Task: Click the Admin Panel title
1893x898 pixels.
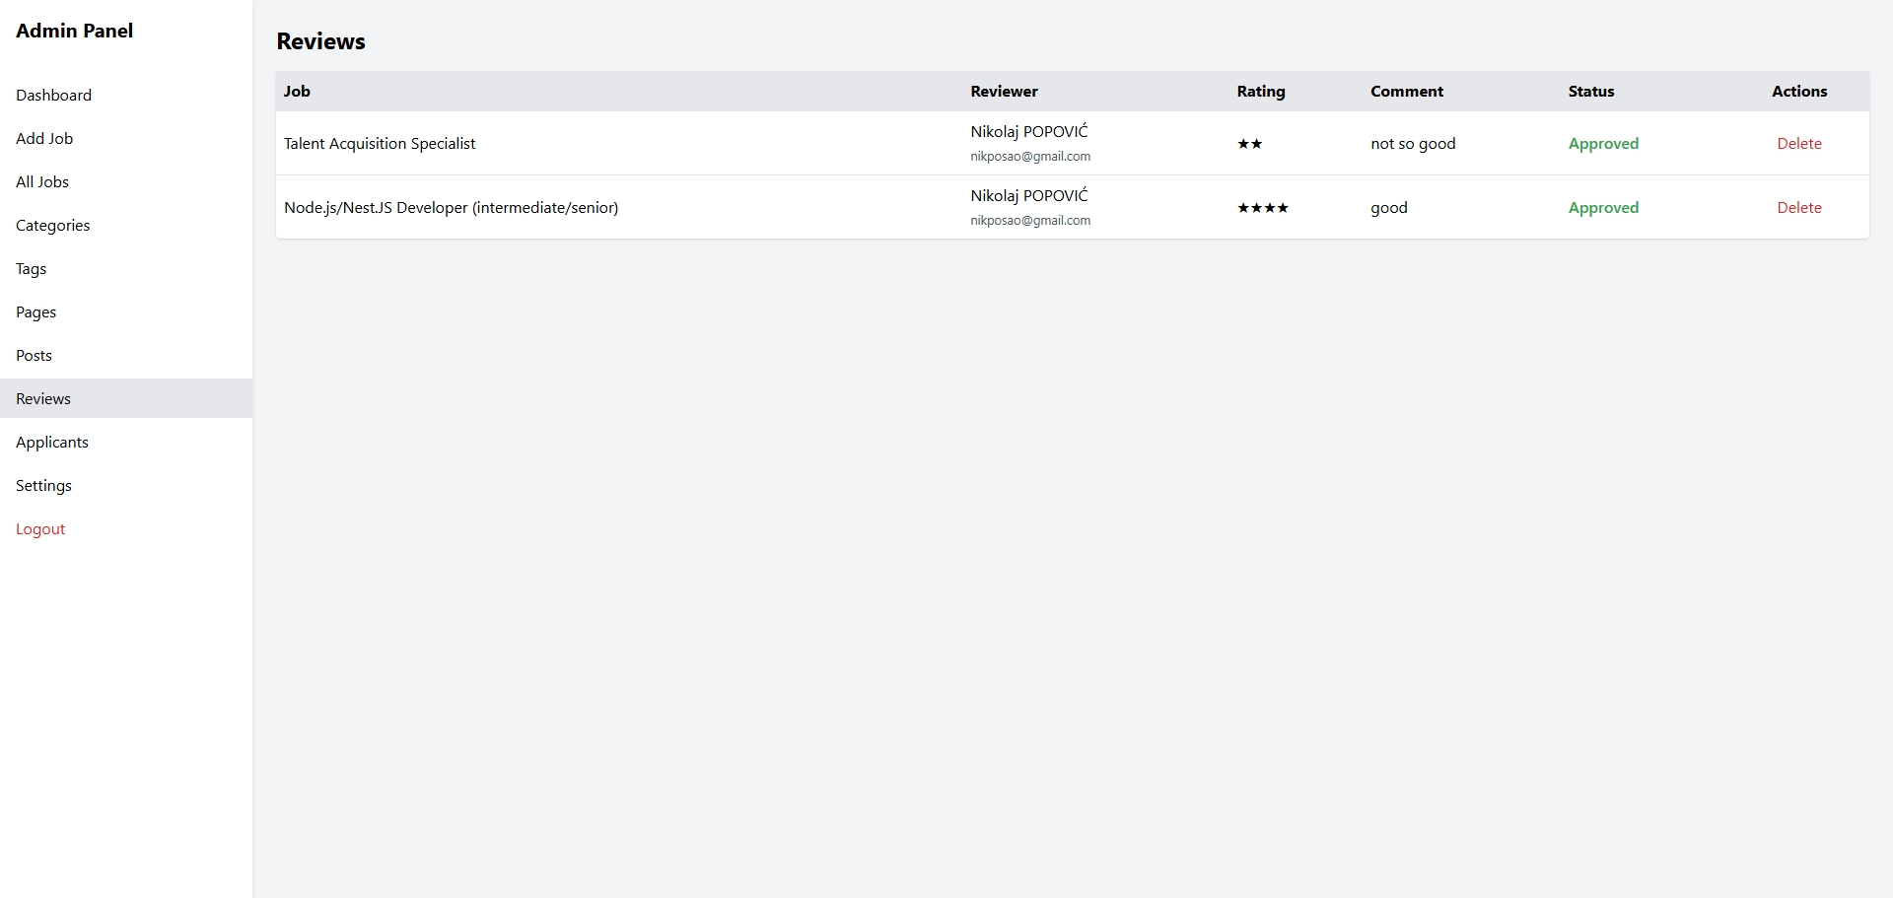Action: click(74, 31)
